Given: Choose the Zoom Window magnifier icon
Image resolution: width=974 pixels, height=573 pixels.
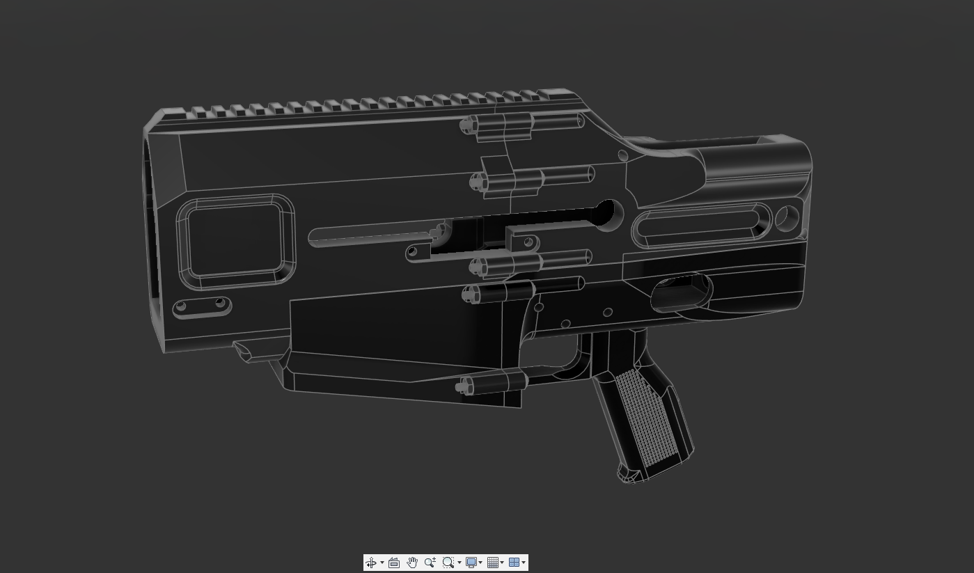Looking at the screenshot, I should [448, 563].
